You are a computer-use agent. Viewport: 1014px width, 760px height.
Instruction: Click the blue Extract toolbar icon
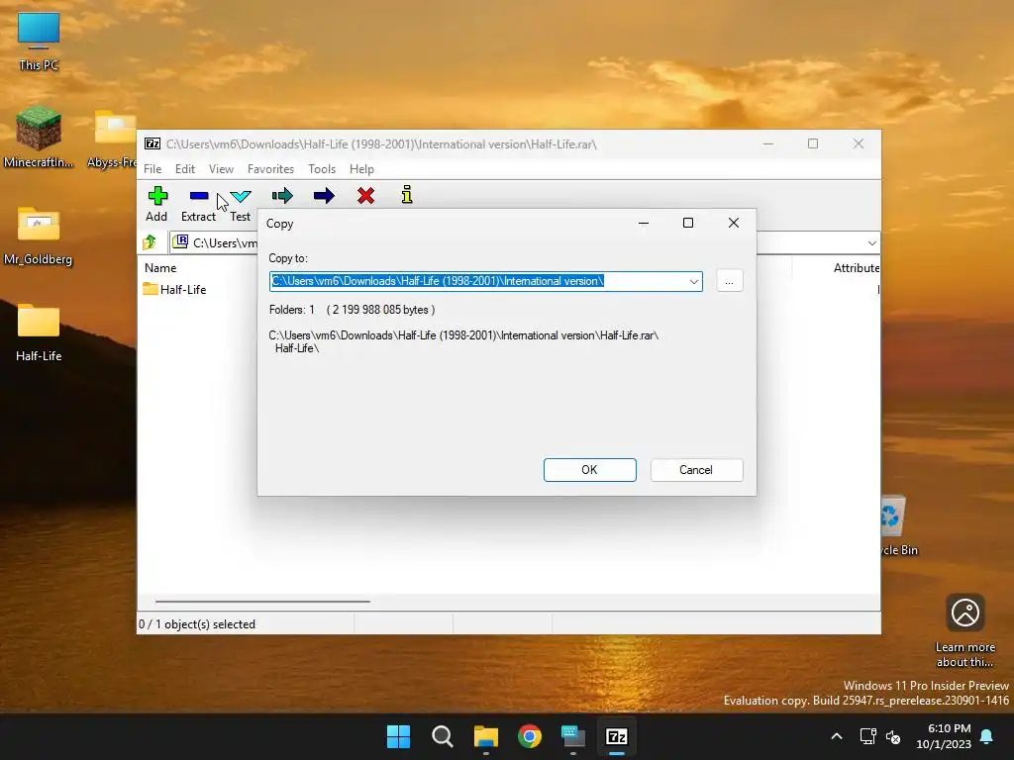point(198,196)
